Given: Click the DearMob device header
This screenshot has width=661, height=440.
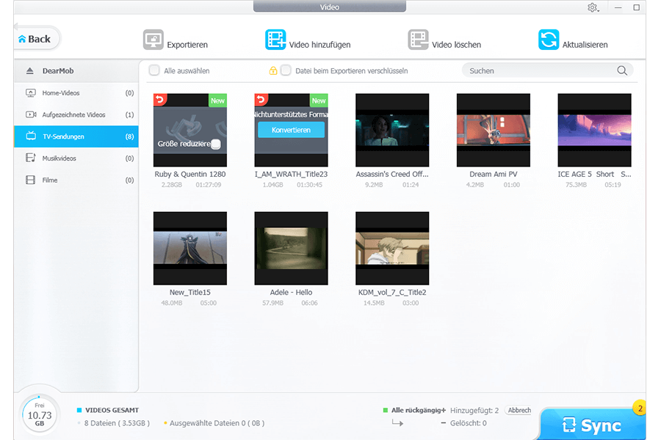Looking at the screenshot, I should pos(76,70).
